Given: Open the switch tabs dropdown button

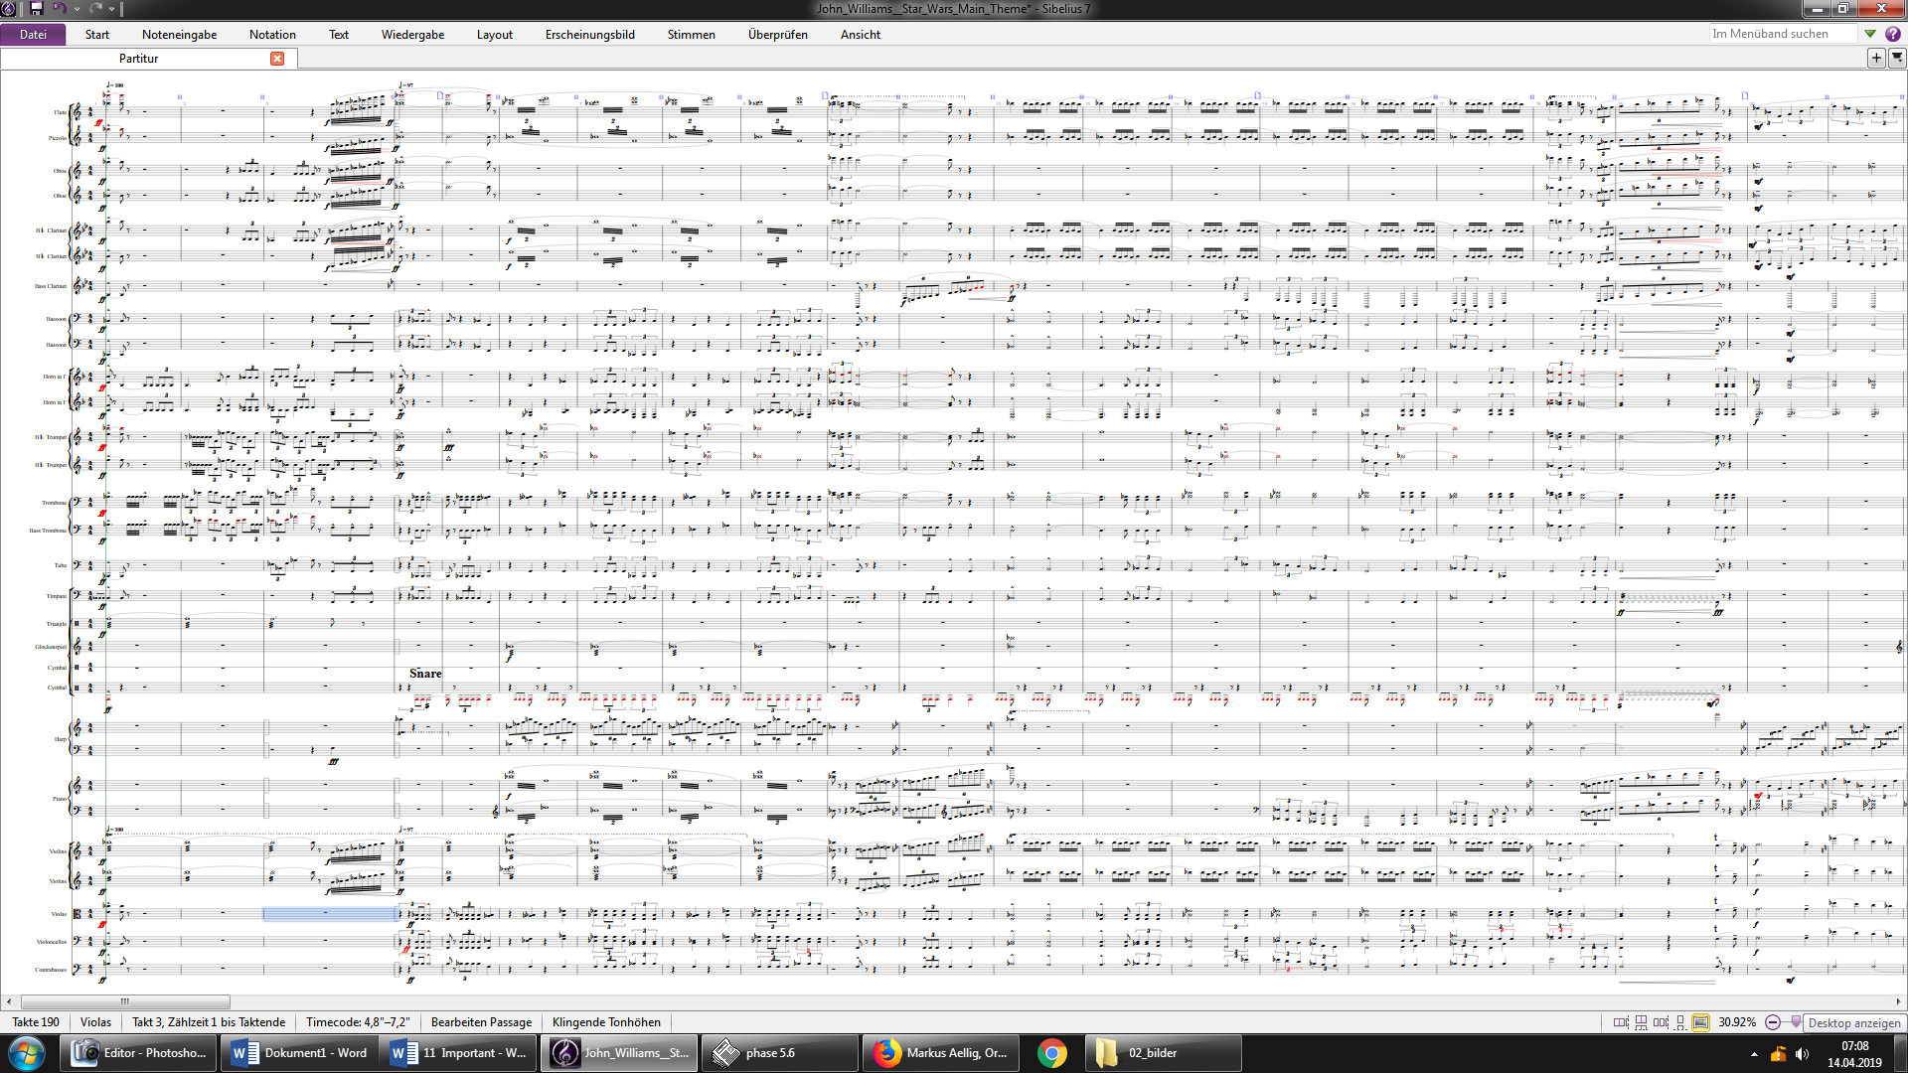Looking at the screenshot, I should (x=1896, y=58).
